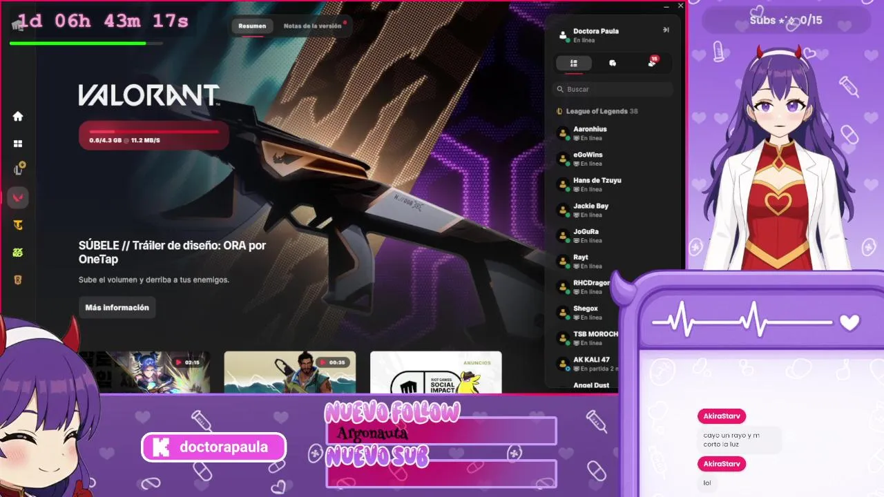The height and width of the screenshot is (497, 884).
Task: Click Shegox's avatar icon
Action: tap(564, 313)
